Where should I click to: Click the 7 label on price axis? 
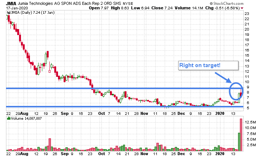[x=248, y=98]
